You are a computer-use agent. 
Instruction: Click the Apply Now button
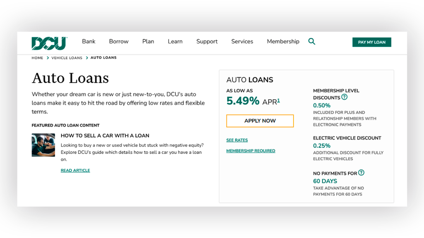260,121
